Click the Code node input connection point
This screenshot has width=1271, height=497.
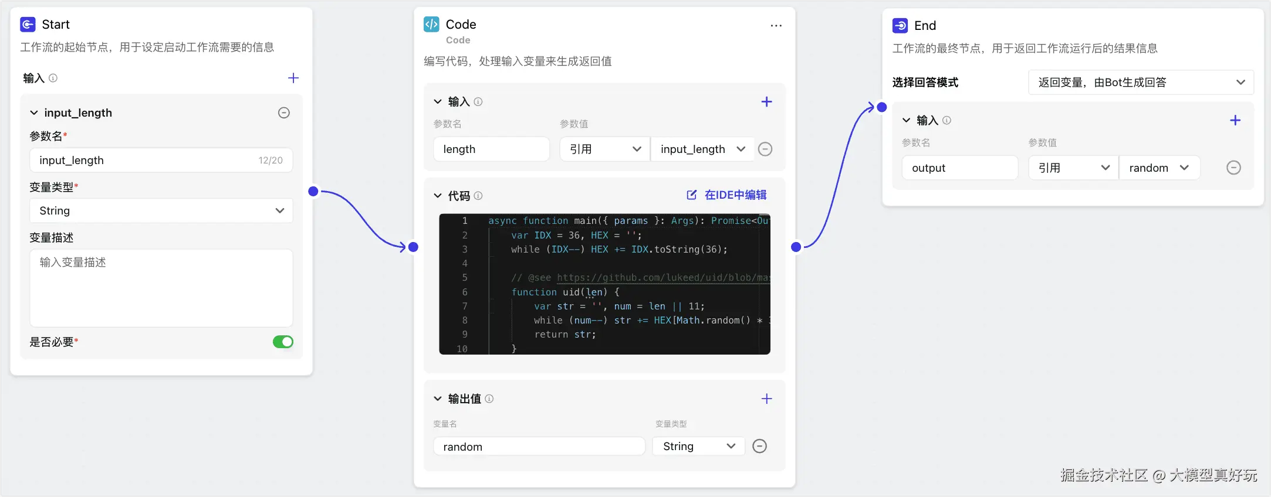point(413,247)
